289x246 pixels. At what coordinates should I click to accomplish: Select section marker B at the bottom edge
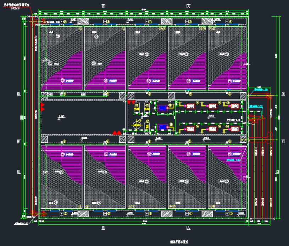pyautogui.click(x=104, y=228)
